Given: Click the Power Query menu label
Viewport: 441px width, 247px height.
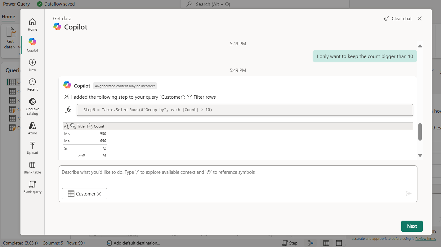Looking at the screenshot, I should 16,4.
